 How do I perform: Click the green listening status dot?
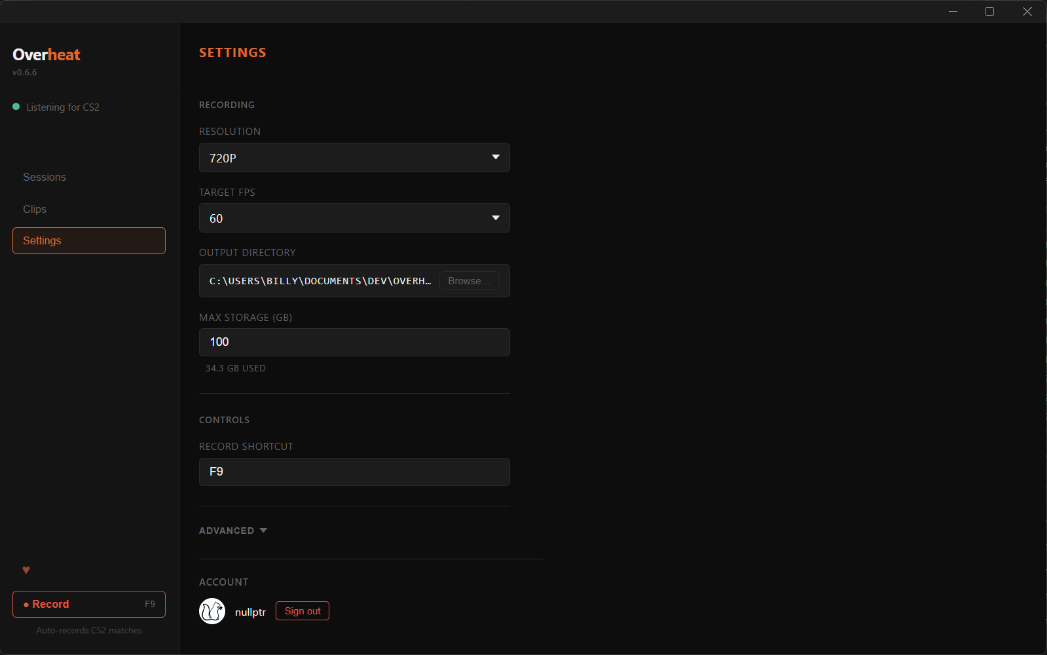16,107
